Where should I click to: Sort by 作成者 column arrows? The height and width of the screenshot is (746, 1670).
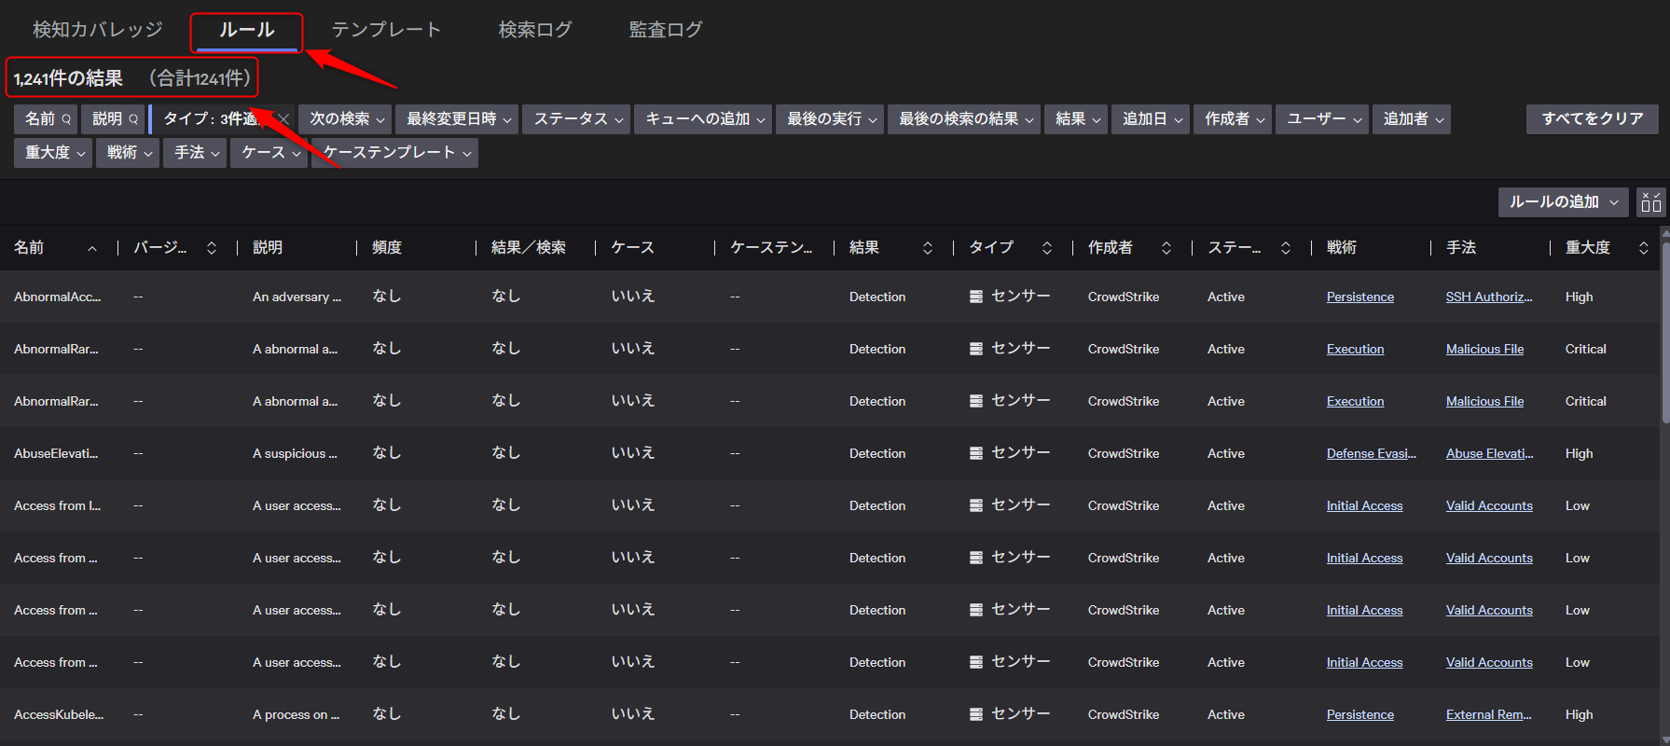pos(1166,248)
